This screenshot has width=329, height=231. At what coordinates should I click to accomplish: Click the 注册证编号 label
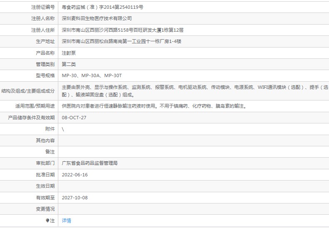tap(43, 7)
